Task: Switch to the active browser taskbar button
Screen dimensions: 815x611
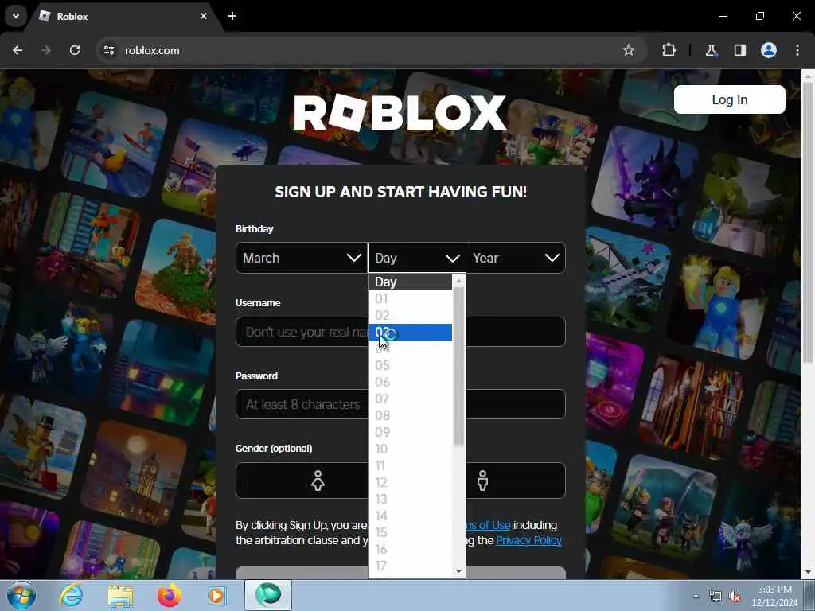Action: click(268, 595)
